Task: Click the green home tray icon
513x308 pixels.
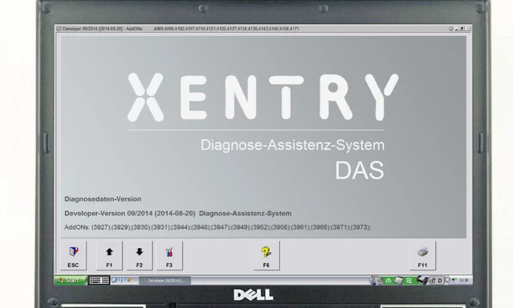Action: (x=388, y=281)
